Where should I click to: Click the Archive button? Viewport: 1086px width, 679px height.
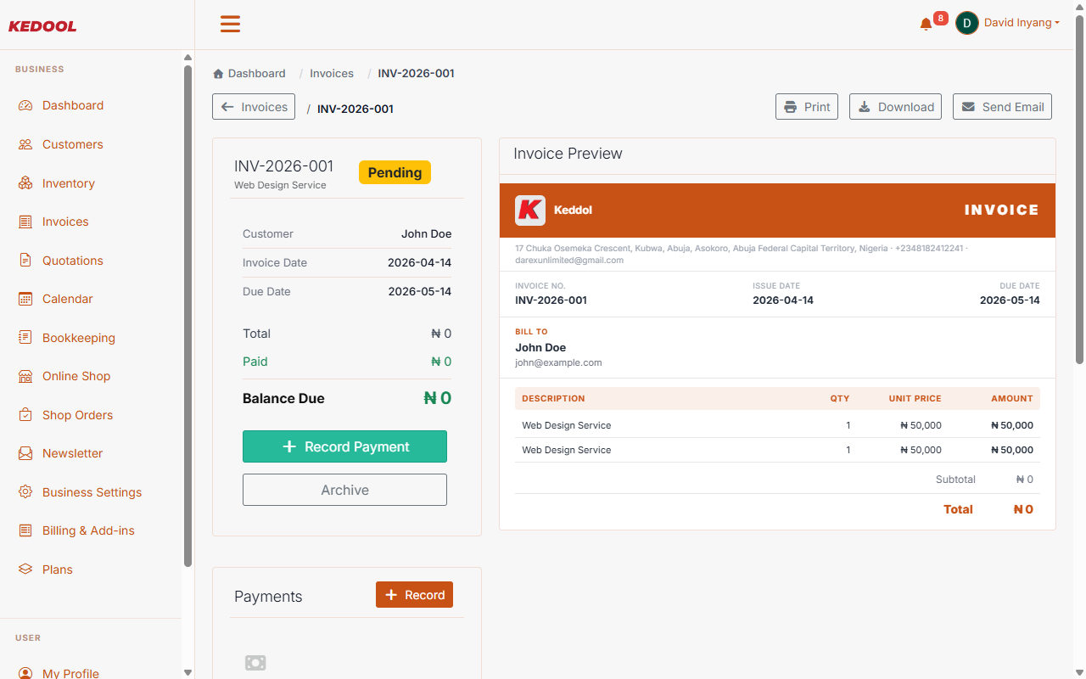pos(344,490)
